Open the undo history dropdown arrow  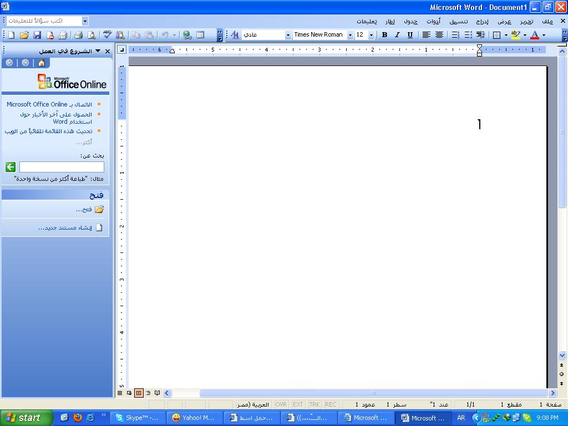click(x=174, y=35)
